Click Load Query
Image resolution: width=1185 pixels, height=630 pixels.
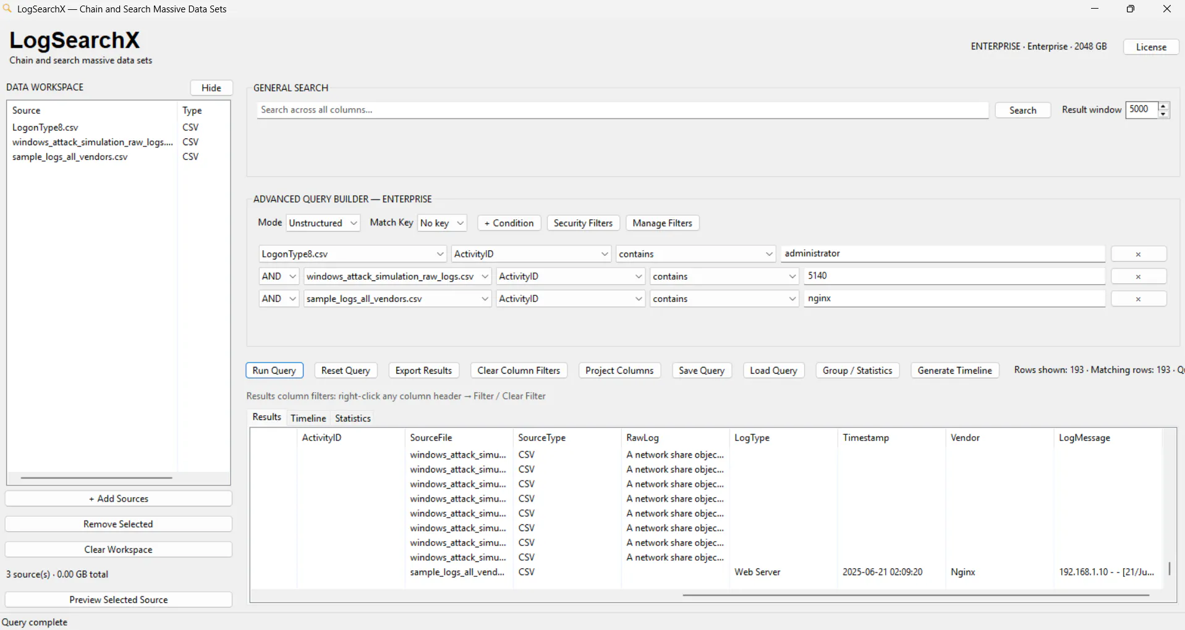773,371
